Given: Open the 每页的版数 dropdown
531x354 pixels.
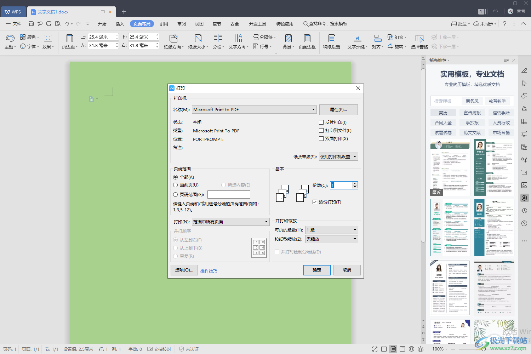Looking at the screenshot, I should pyautogui.click(x=355, y=230).
